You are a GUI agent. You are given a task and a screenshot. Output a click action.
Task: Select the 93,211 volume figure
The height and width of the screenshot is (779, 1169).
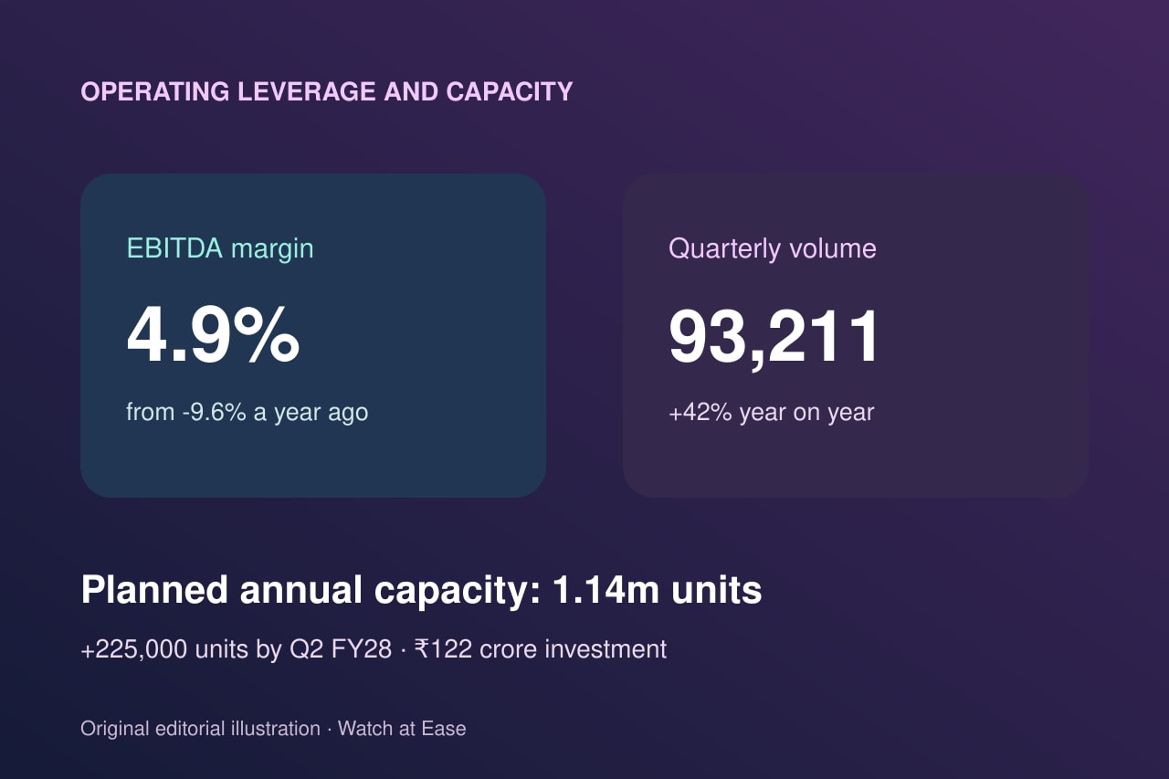click(774, 337)
